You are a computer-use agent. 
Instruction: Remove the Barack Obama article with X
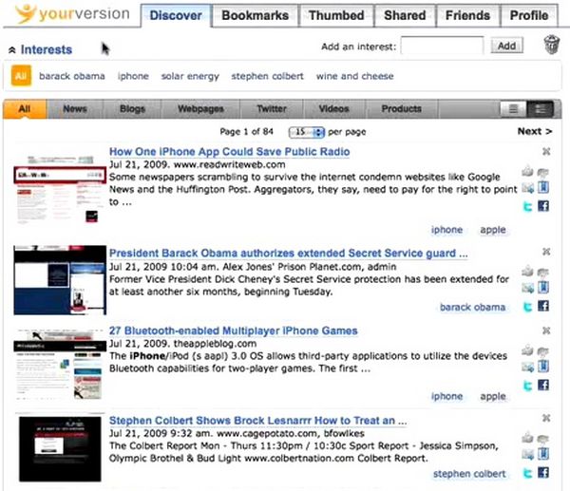[x=546, y=252]
